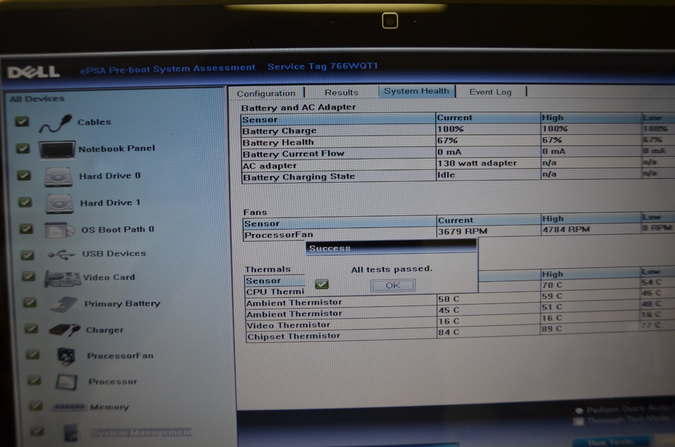Click the Hard Drive 0 disk icon
Viewport: 675px width, 447px height.
tap(59, 176)
